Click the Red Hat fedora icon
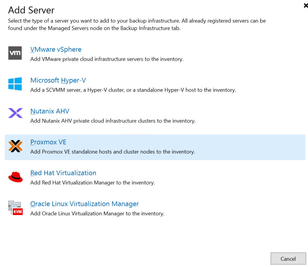 tap(15, 177)
